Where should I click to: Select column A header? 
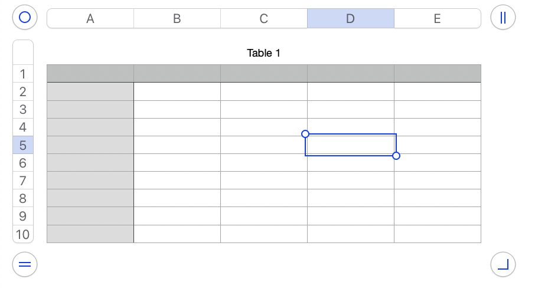coord(90,18)
